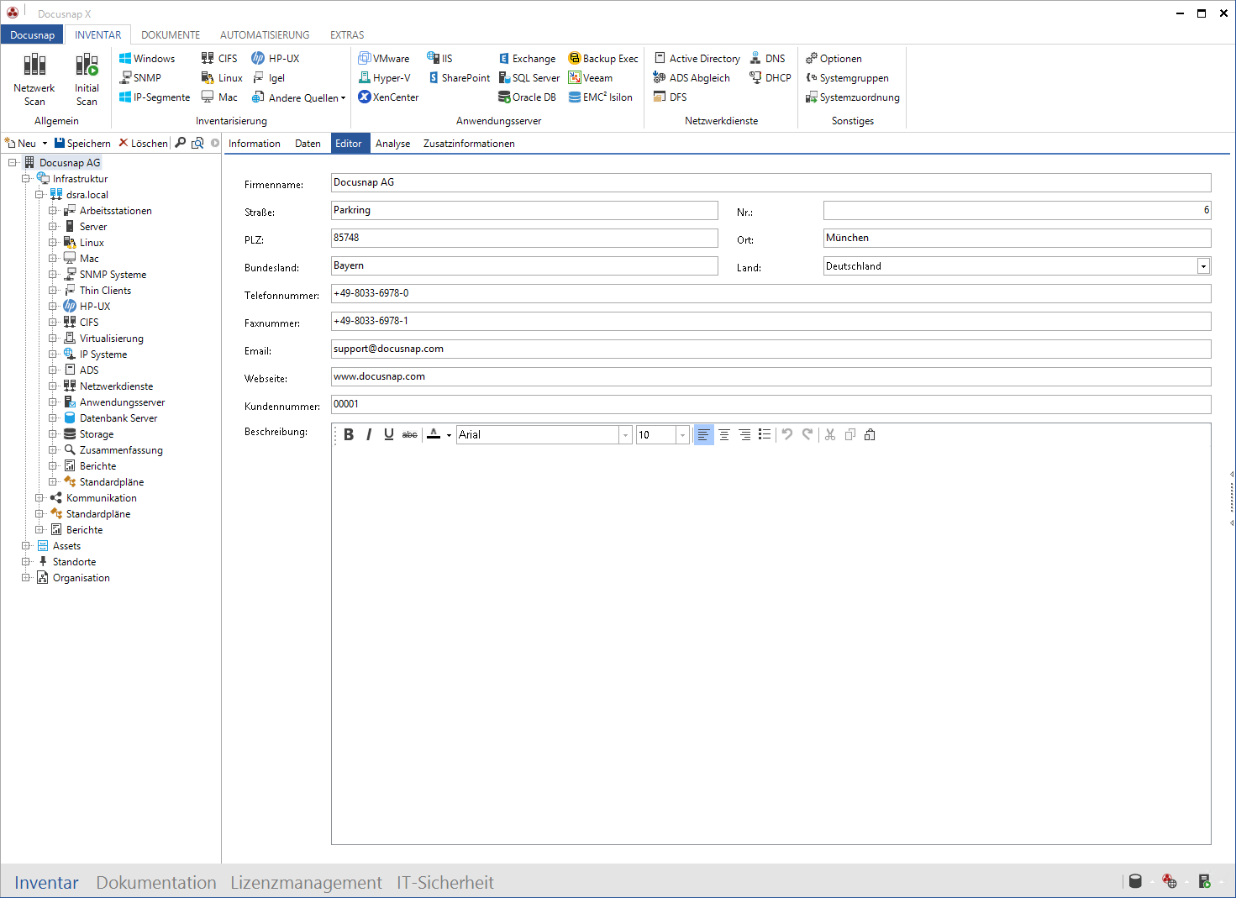Switch to AUTOMATISIERUNG ribbon tab
This screenshot has width=1236, height=898.
[x=265, y=34]
